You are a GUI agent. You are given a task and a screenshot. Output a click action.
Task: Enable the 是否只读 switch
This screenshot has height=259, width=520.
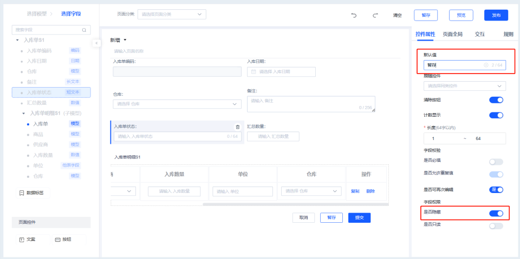pyautogui.click(x=496, y=226)
